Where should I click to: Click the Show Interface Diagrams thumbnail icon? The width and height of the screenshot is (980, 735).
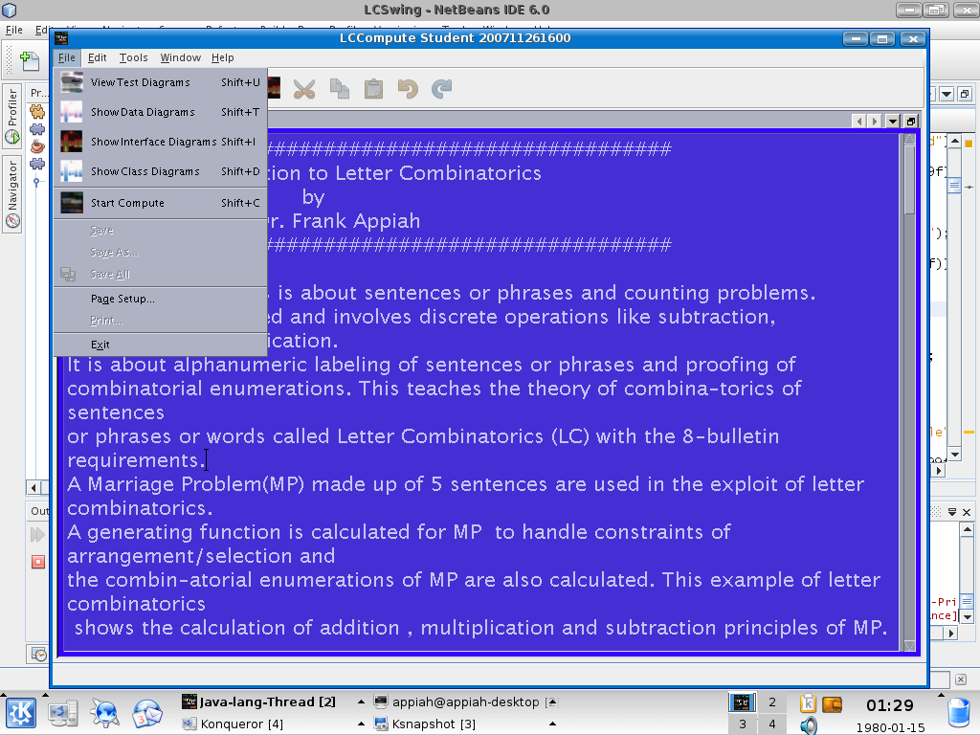tap(71, 142)
